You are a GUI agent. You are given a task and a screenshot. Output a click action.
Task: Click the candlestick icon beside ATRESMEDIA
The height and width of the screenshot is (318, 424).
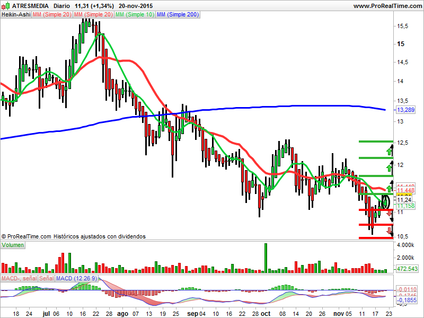coord(5,6)
